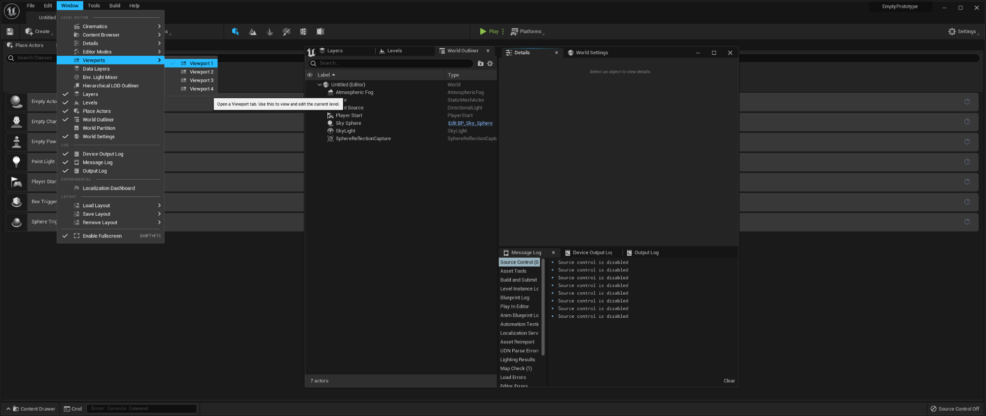The height and width of the screenshot is (416, 986).
Task: Activate Brush Editing mode icon
Action: [x=320, y=32]
